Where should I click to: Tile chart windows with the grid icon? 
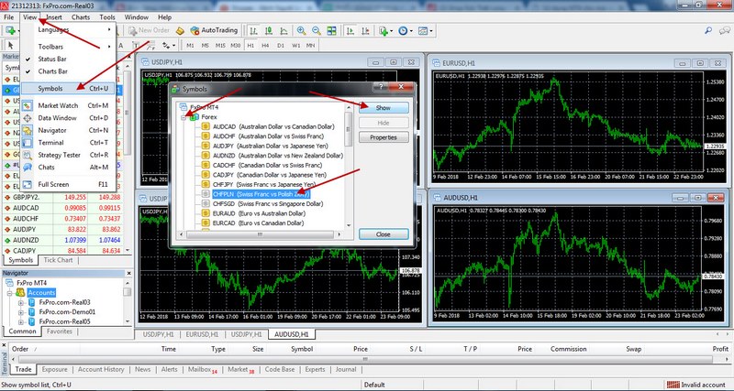(331, 30)
